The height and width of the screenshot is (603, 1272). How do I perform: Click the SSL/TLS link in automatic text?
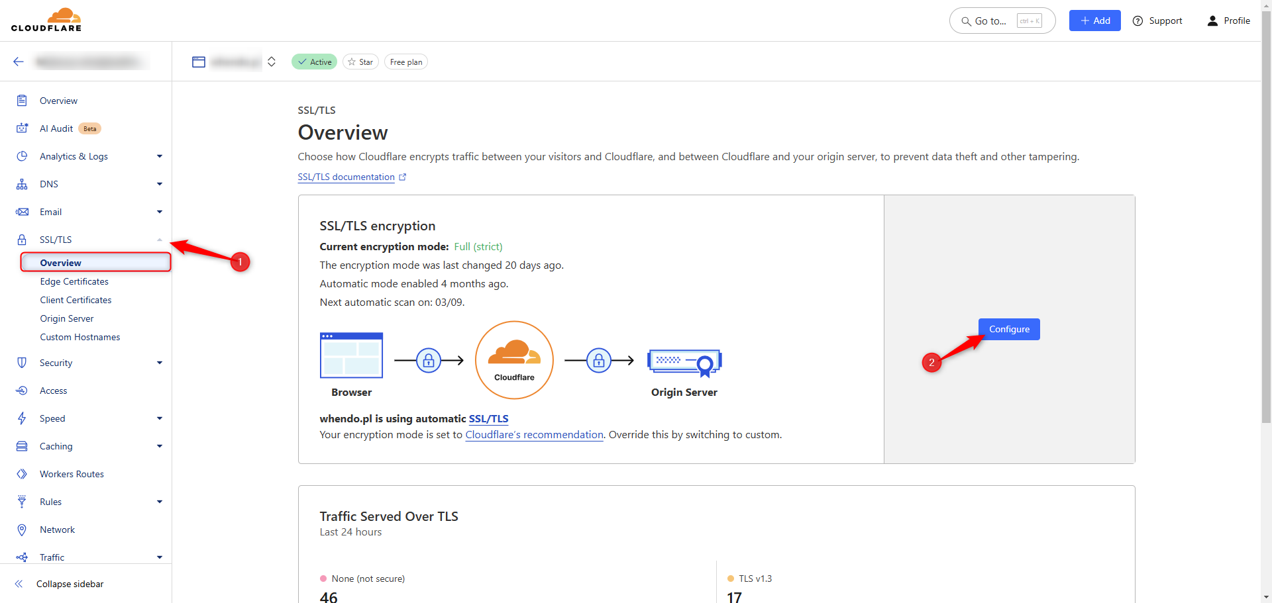488,419
